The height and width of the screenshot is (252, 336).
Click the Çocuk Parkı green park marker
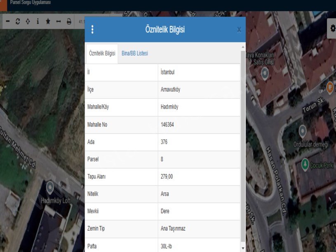[305, 163]
